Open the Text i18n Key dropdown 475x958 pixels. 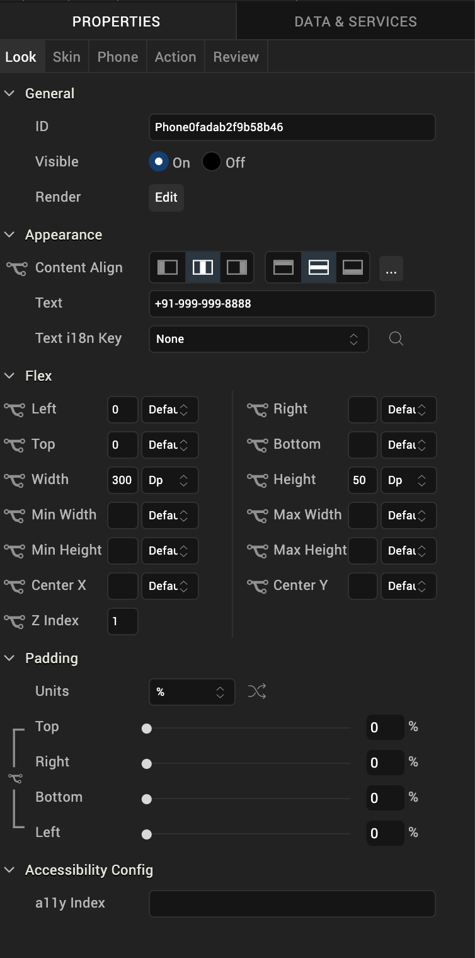pos(258,339)
